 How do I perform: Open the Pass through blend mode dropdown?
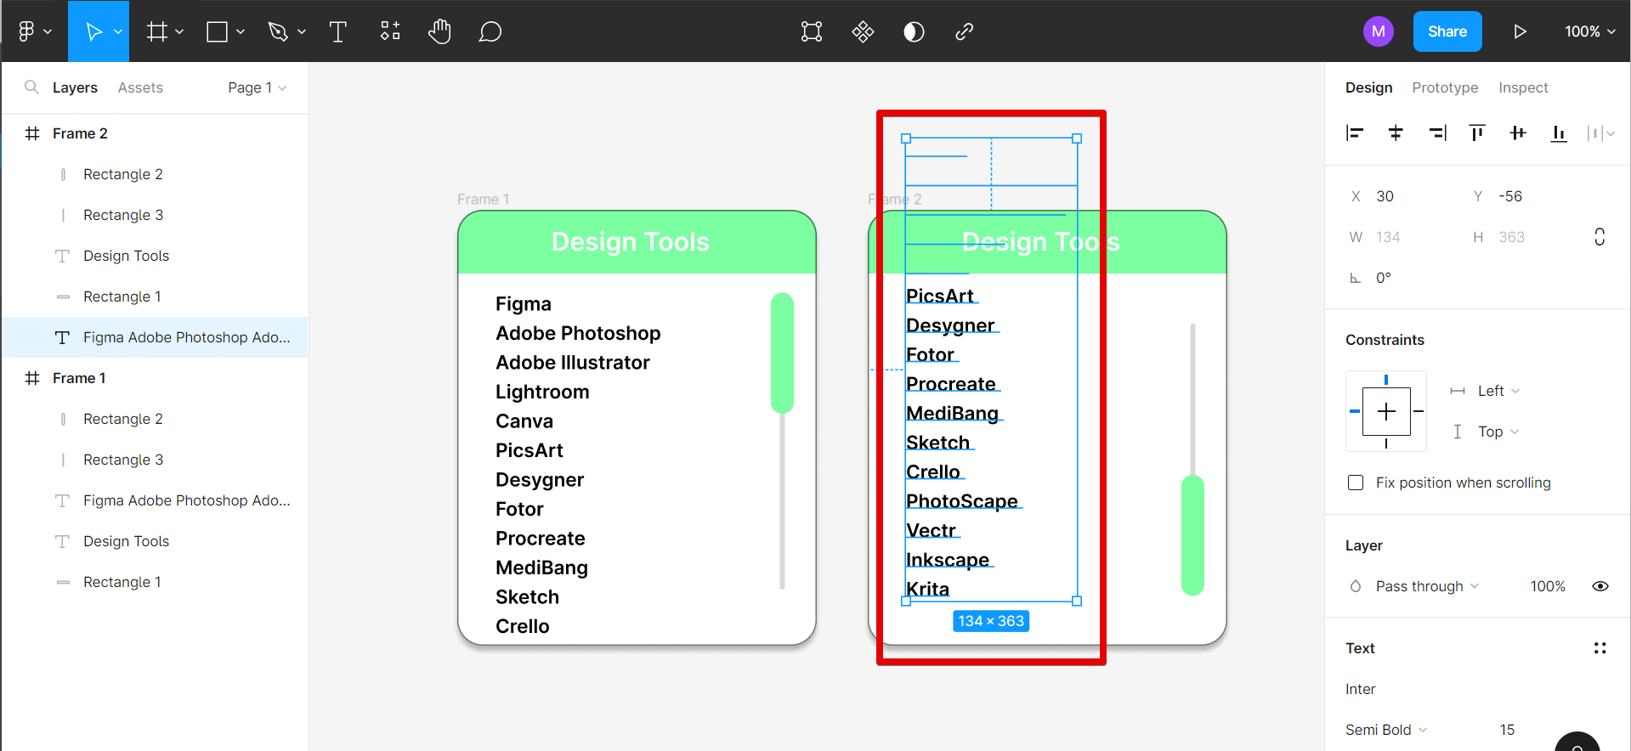click(x=1427, y=586)
